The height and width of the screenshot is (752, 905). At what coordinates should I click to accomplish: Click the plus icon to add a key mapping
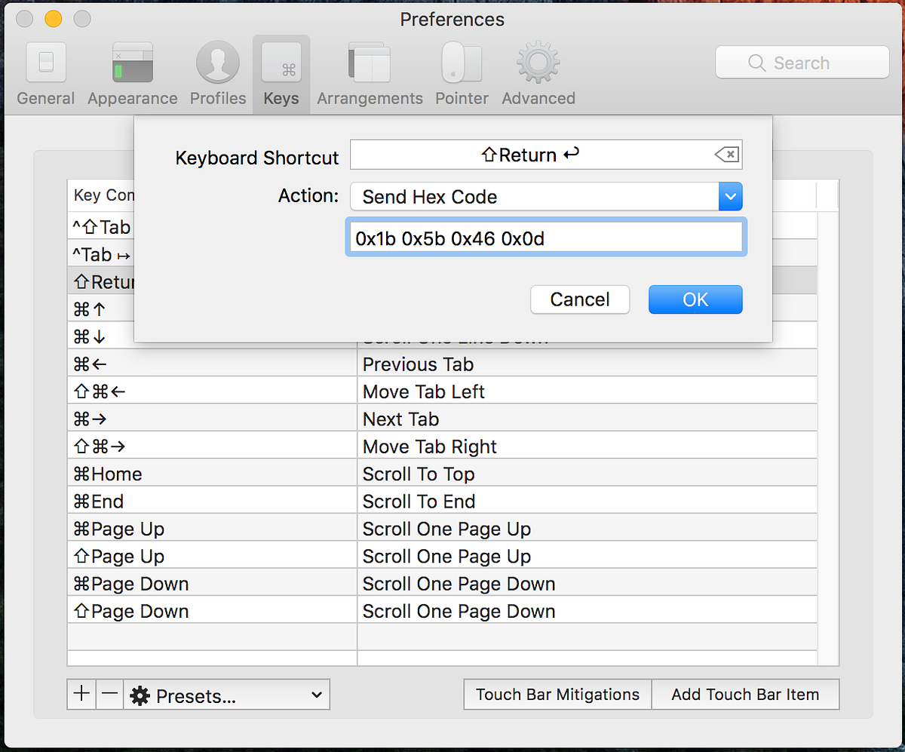(81, 695)
